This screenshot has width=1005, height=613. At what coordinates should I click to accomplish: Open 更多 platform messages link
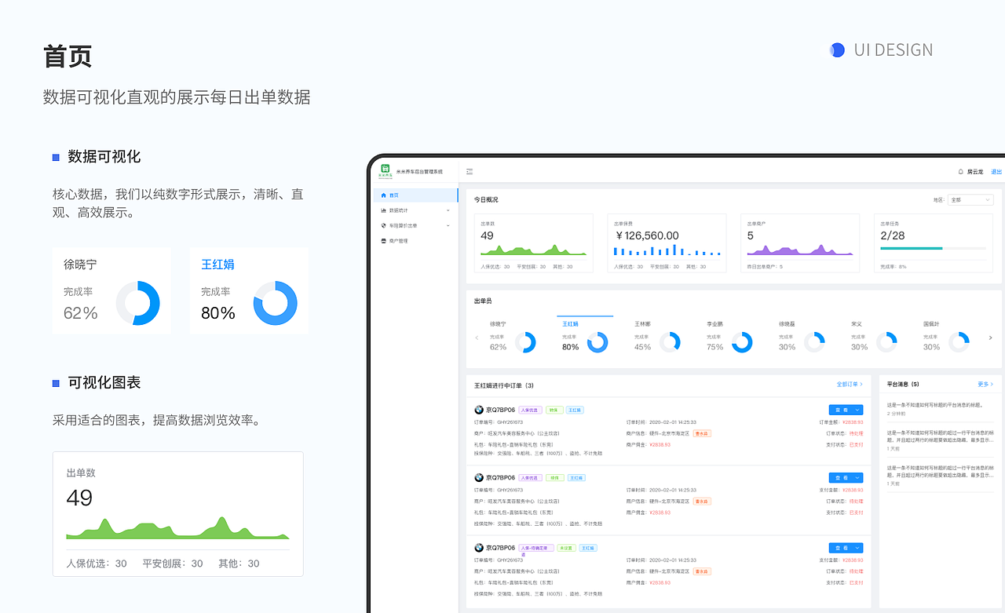pyautogui.click(x=985, y=385)
